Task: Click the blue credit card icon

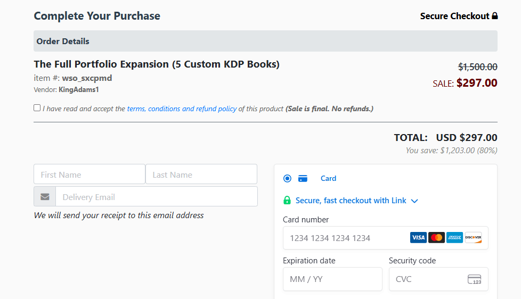Action: (303, 179)
